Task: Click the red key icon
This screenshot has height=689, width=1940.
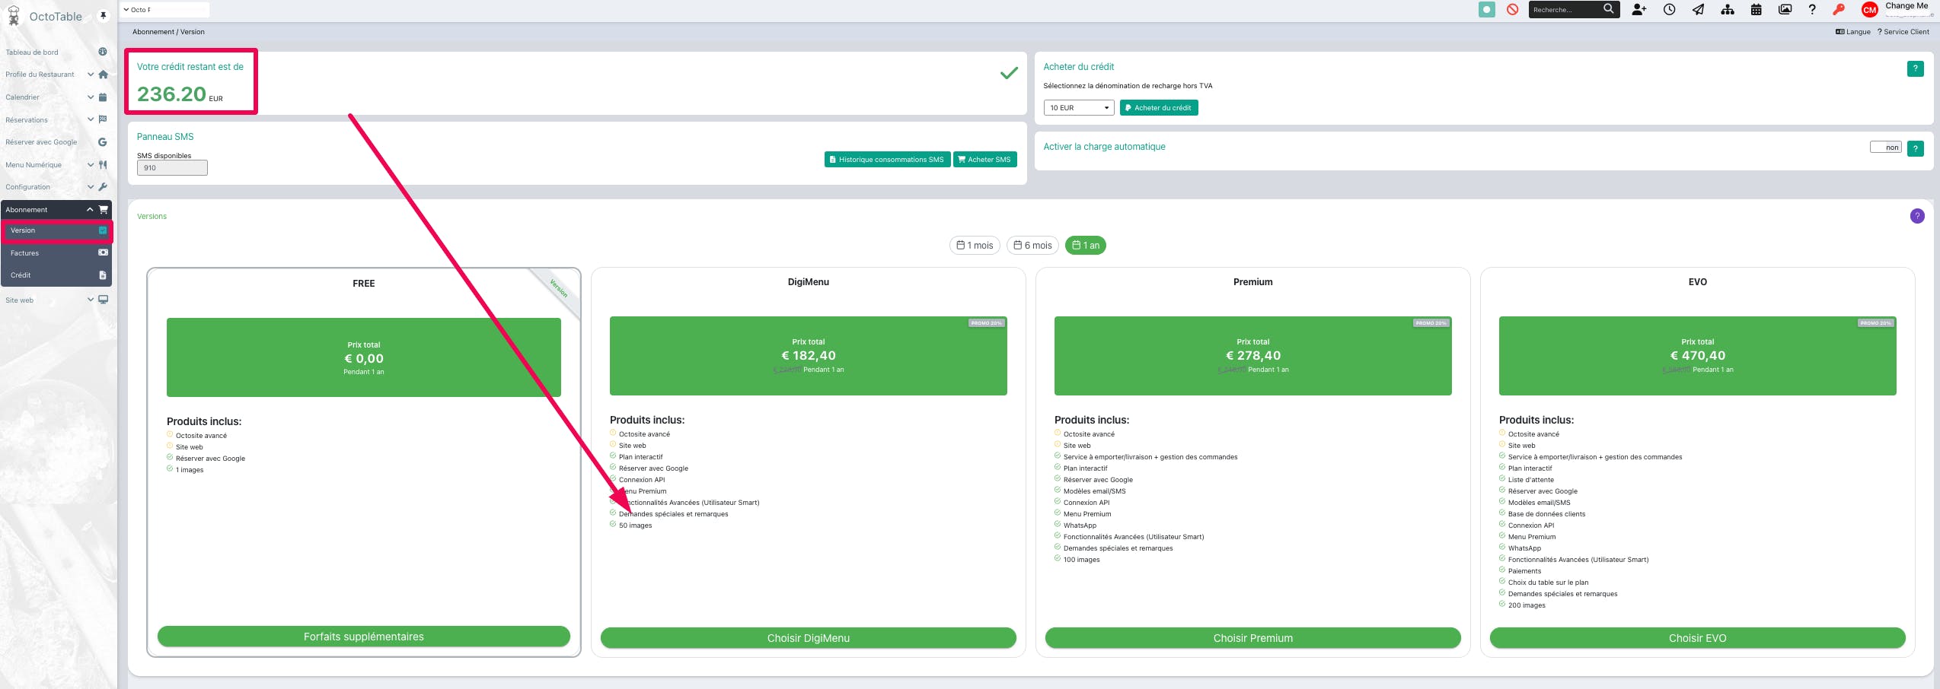Action: 1839,9
